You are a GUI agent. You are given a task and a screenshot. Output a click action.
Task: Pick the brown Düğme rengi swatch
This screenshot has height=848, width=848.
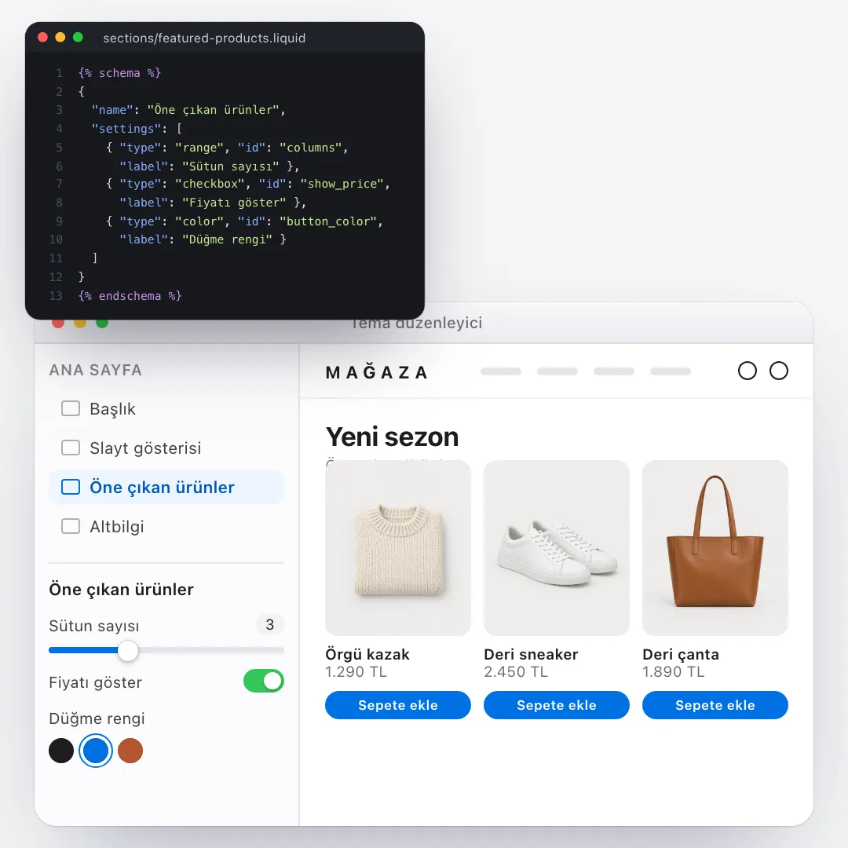[x=130, y=751]
